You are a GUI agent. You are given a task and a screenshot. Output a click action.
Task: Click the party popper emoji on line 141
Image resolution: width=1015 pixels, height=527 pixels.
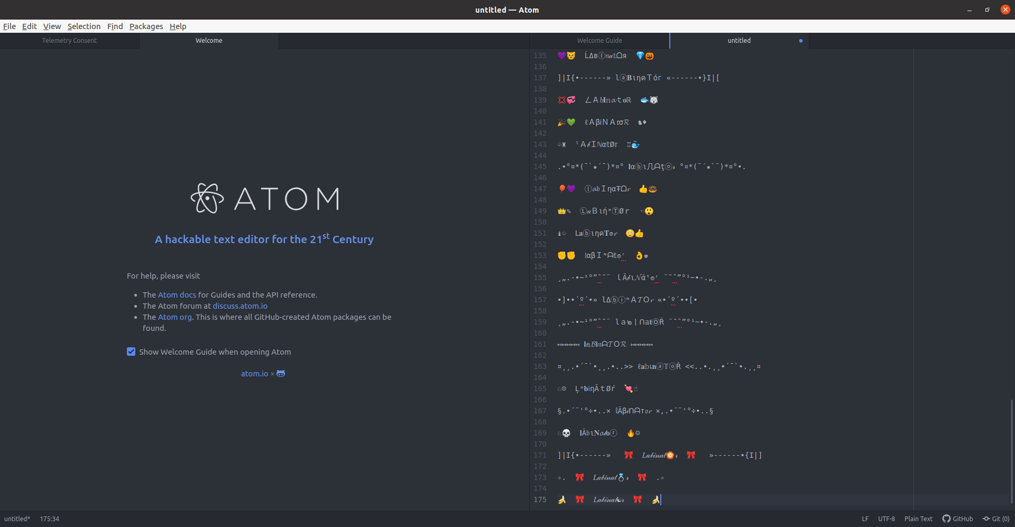coord(562,122)
